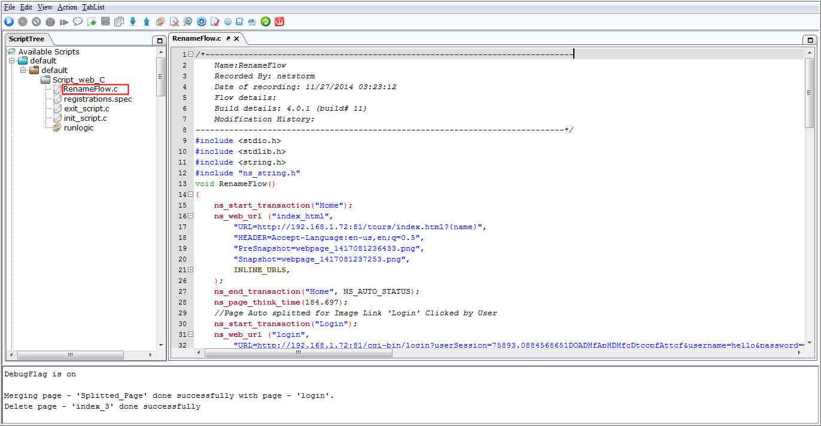Click the grey Pause toolbar icon
Image resolution: width=821 pixels, height=426 pixels.
[x=50, y=22]
